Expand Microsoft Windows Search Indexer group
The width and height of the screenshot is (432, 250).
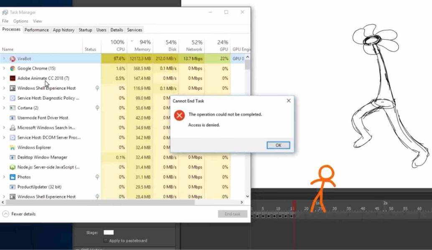pyautogui.click(x=4, y=128)
